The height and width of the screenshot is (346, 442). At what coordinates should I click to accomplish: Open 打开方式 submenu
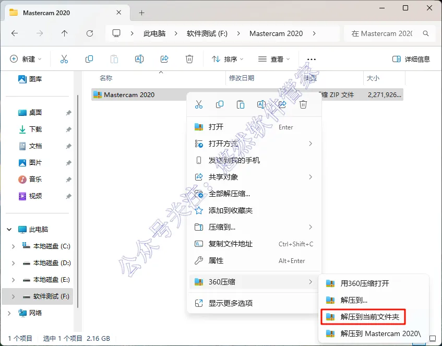[254, 144]
